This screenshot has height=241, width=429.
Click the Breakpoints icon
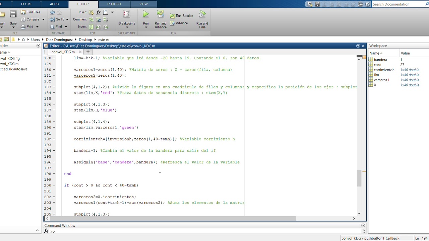(x=126, y=14)
